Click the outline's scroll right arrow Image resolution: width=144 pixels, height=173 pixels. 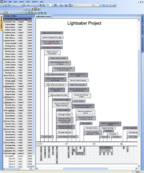pos(31,169)
